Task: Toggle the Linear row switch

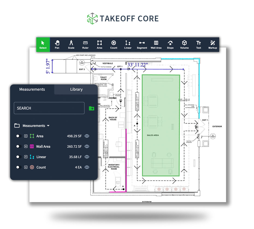Action: click(x=19, y=157)
